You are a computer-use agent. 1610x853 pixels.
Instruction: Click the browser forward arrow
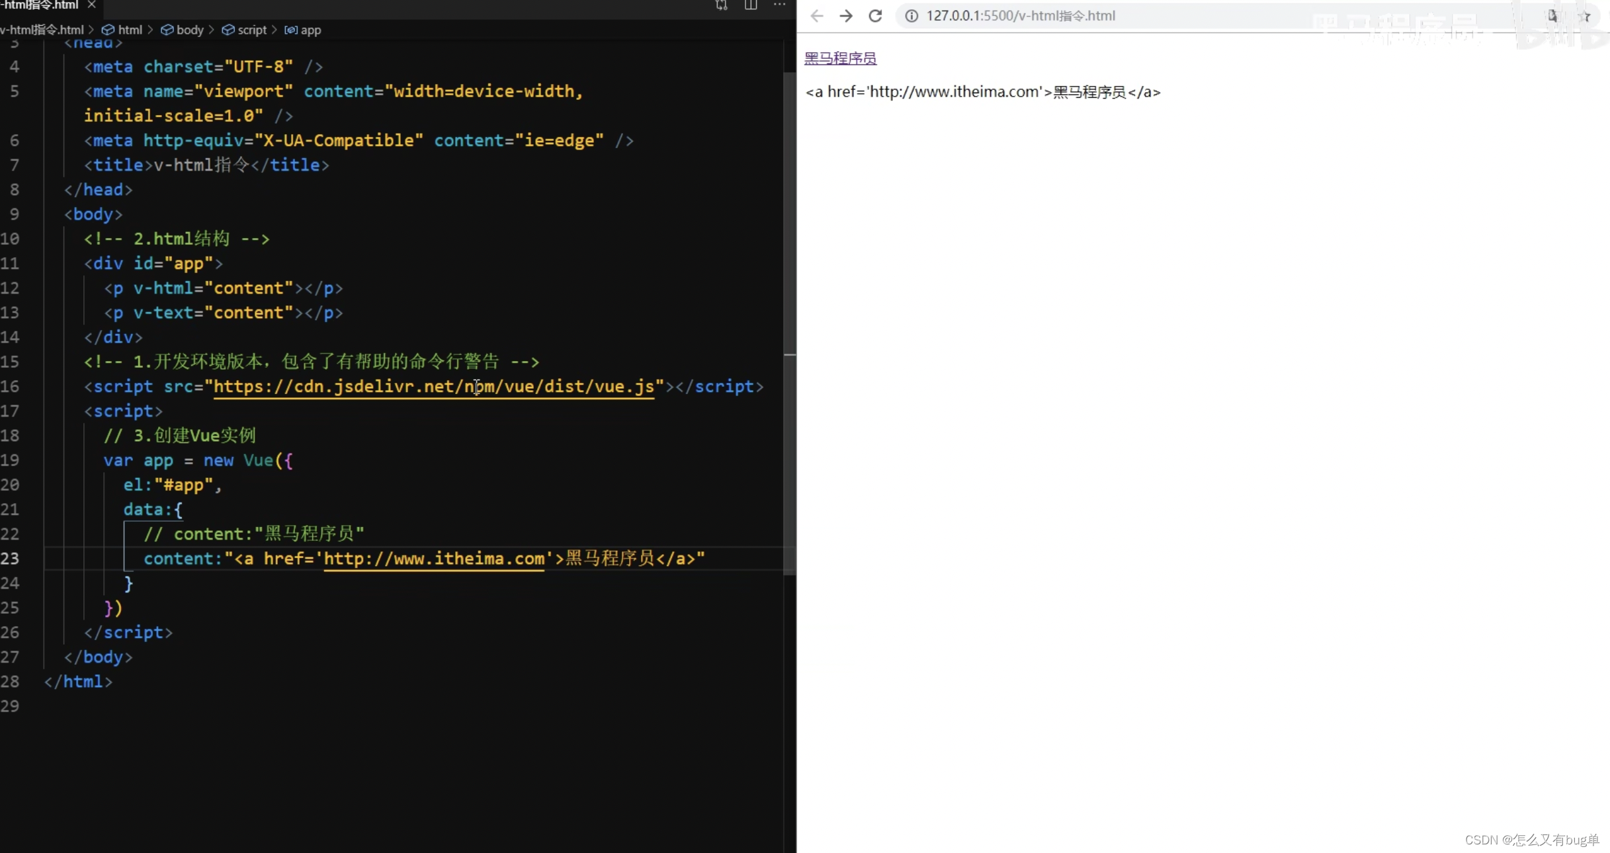(846, 16)
